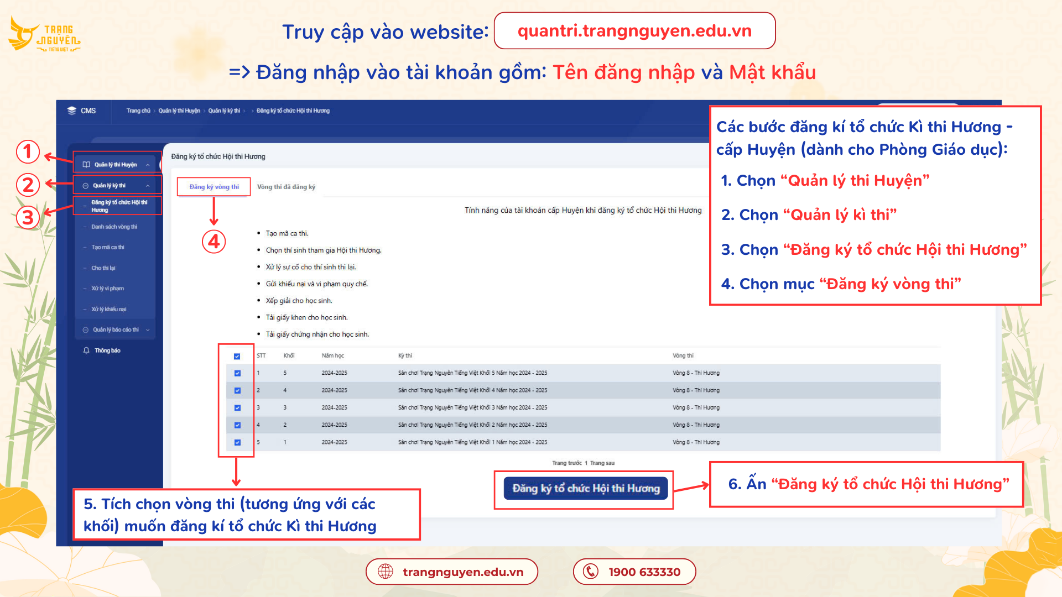Click the bell icon next to Thông báo
This screenshot has height=597, width=1062.
click(x=86, y=350)
